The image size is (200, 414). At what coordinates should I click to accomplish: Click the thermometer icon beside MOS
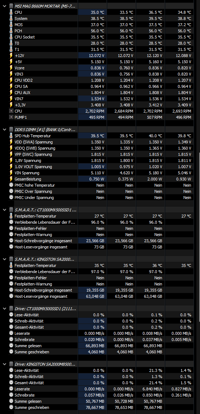tap(11, 25)
